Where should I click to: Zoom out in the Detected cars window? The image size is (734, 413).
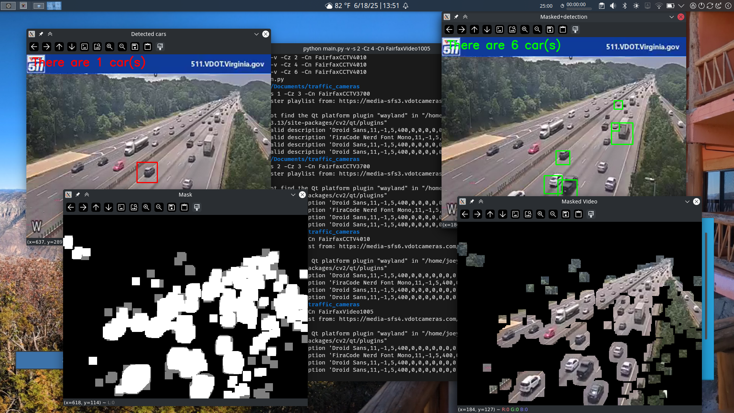click(122, 47)
